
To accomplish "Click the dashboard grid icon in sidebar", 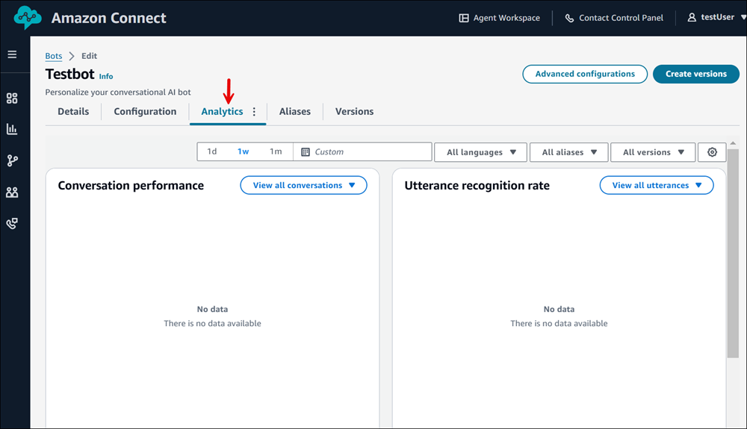I will [x=12, y=98].
